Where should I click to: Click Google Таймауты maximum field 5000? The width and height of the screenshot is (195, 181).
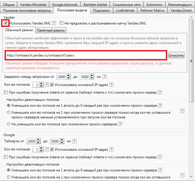pos(55,141)
